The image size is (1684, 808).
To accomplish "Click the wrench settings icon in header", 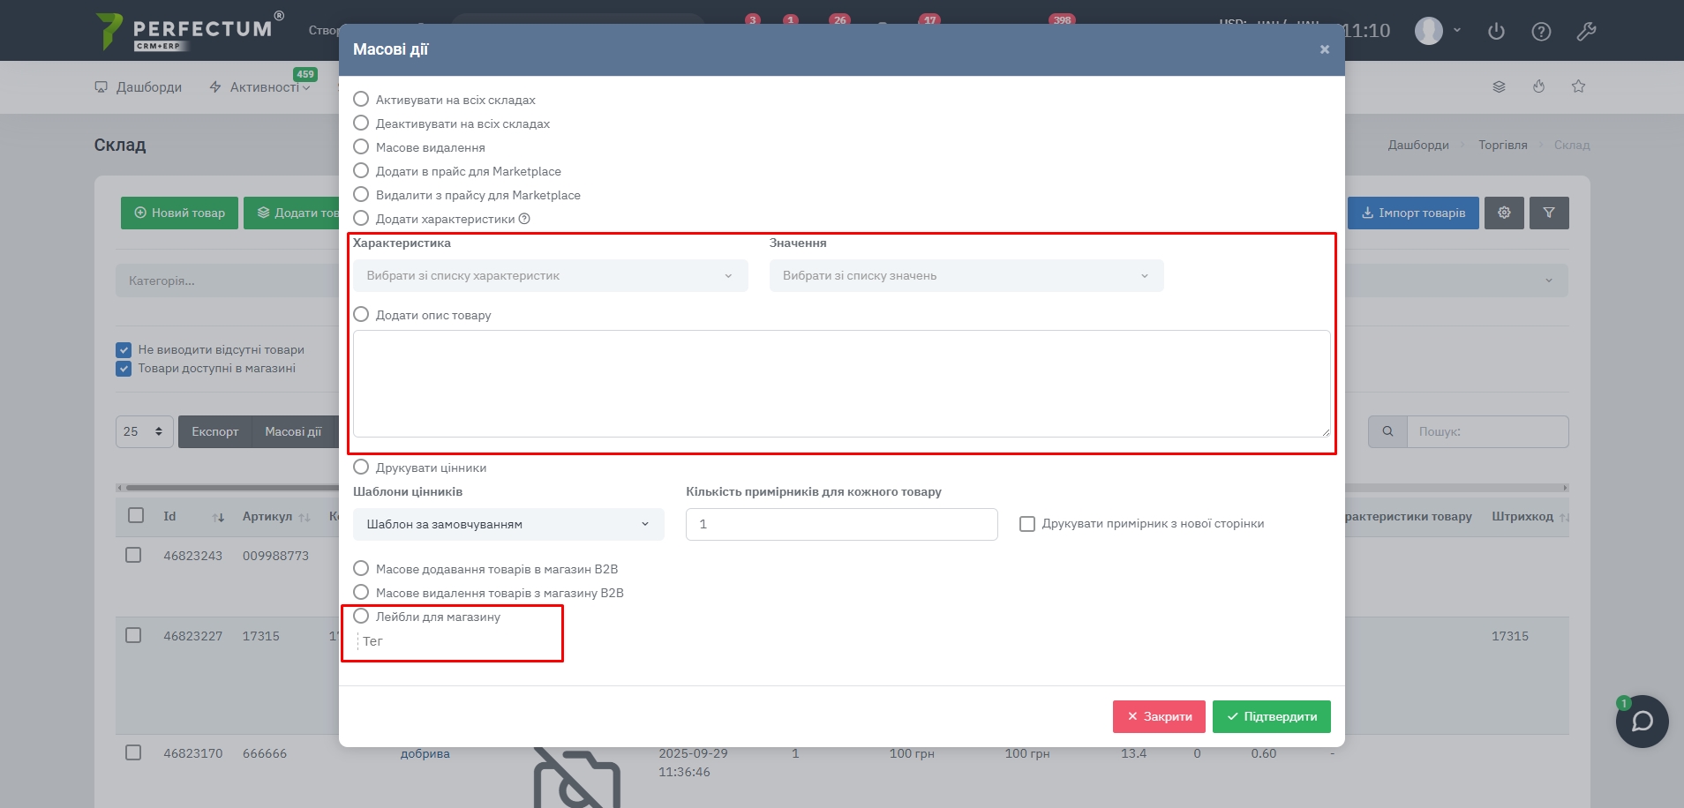I will [1586, 32].
